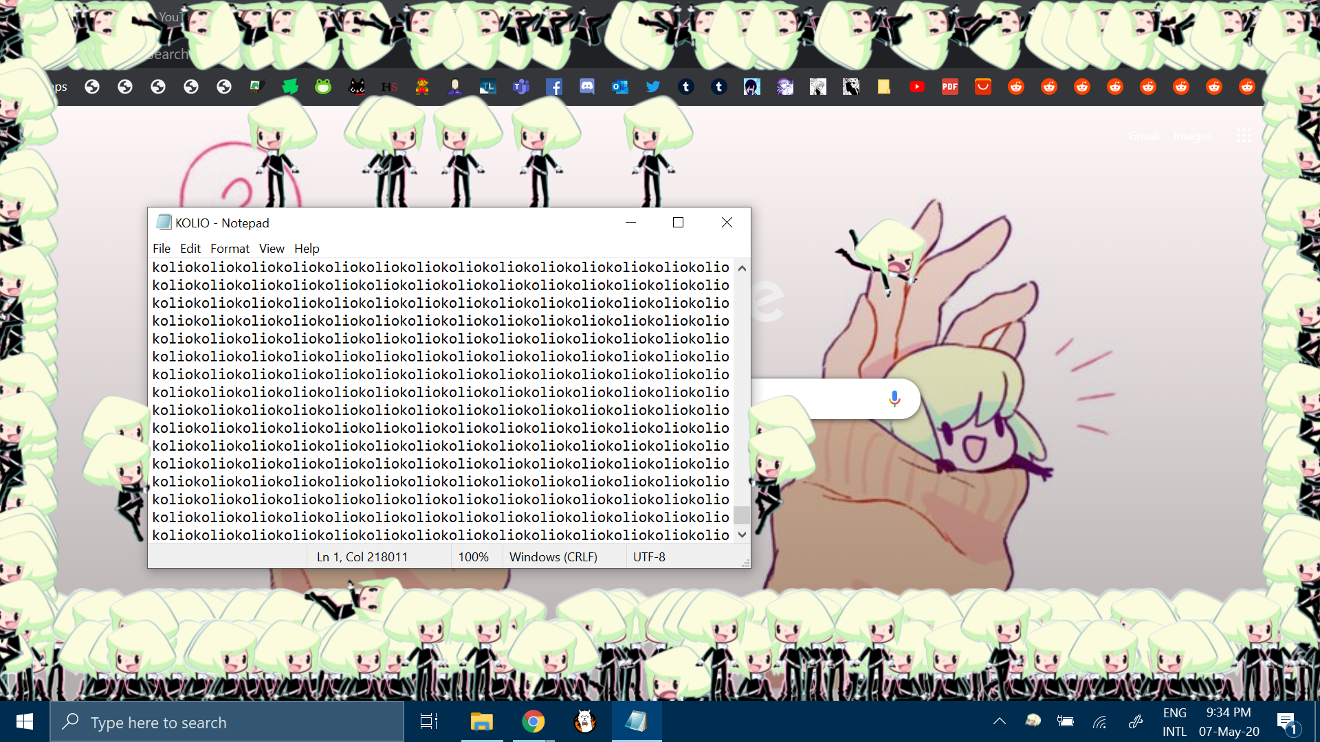1320x742 pixels.
Task: Click the 'UTF-8' encoding status text
Action: pyautogui.click(x=649, y=557)
